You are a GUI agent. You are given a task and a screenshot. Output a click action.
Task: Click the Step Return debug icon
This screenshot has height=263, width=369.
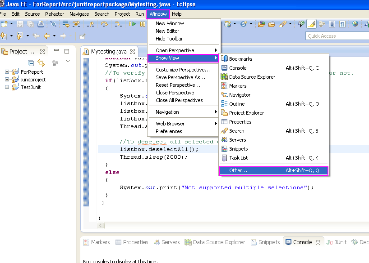90,24
